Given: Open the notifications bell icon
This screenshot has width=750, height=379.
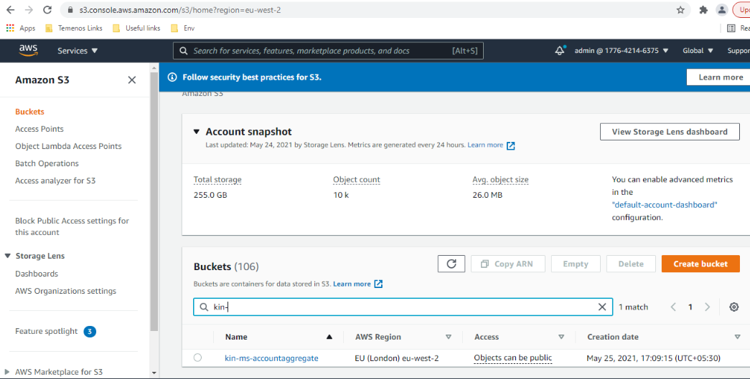Looking at the screenshot, I should tap(560, 51).
